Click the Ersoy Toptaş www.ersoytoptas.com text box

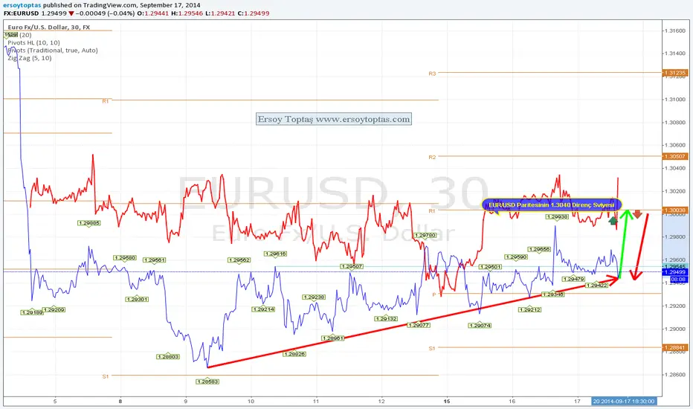(x=334, y=119)
